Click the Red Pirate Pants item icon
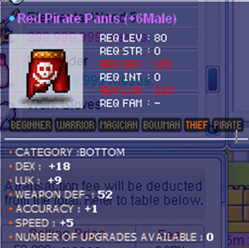Viewport: 249px width, 248px height. point(48,74)
